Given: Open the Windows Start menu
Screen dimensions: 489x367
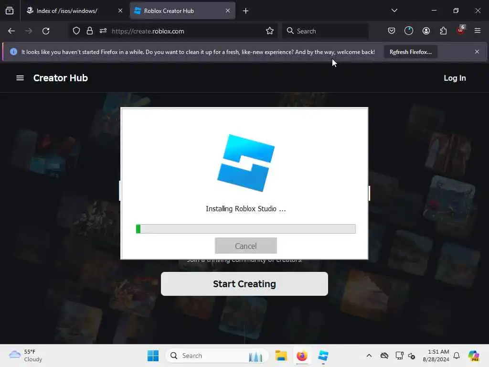Looking at the screenshot, I should (153, 356).
